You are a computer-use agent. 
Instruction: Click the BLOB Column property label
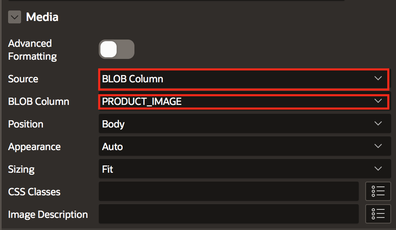pos(38,101)
